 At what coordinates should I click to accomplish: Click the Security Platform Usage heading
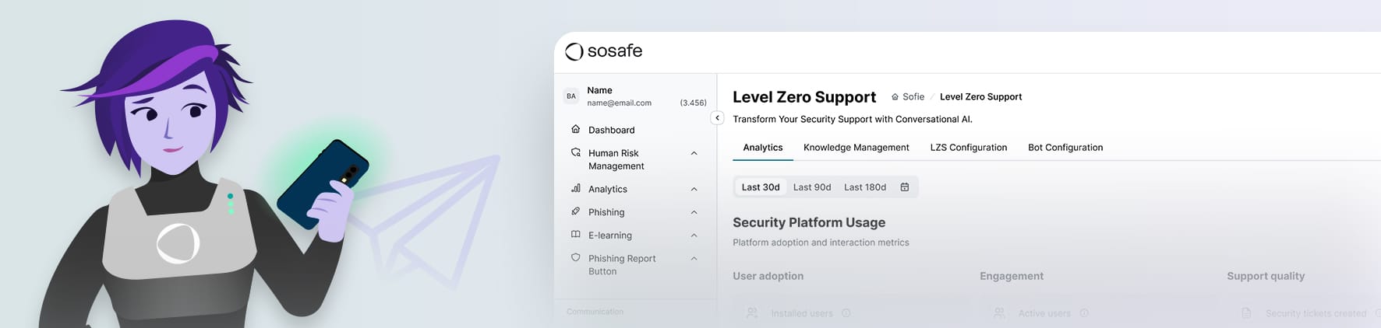pyautogui.click(x=809, y=222)
